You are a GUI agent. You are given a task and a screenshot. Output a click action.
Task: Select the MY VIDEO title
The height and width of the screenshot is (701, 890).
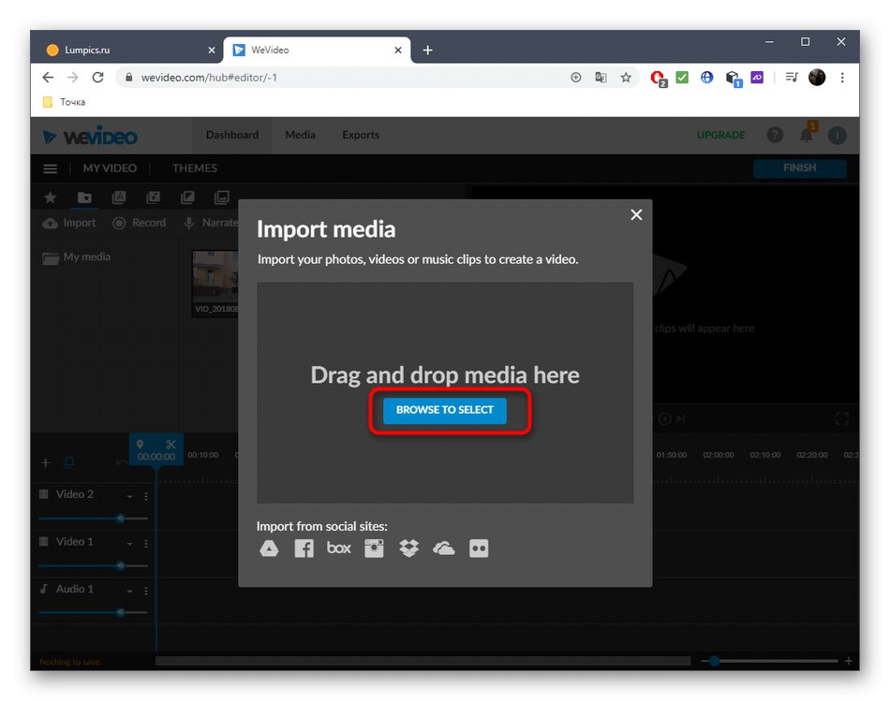point(110,168)
